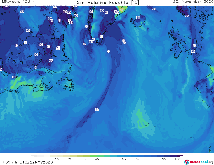Screen dimensions: 214x165
Task: Click the legend value 35
Action: point(83,159)
